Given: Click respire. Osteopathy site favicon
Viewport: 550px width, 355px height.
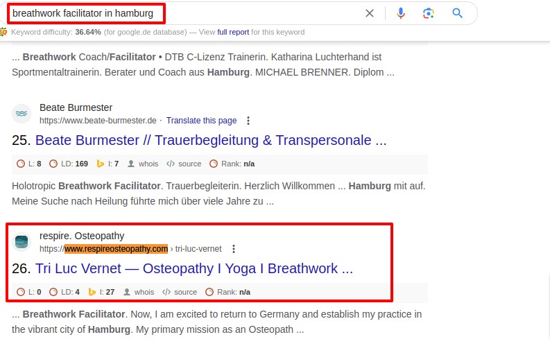Looking at the screenshot, I should [x=22, y=242].
